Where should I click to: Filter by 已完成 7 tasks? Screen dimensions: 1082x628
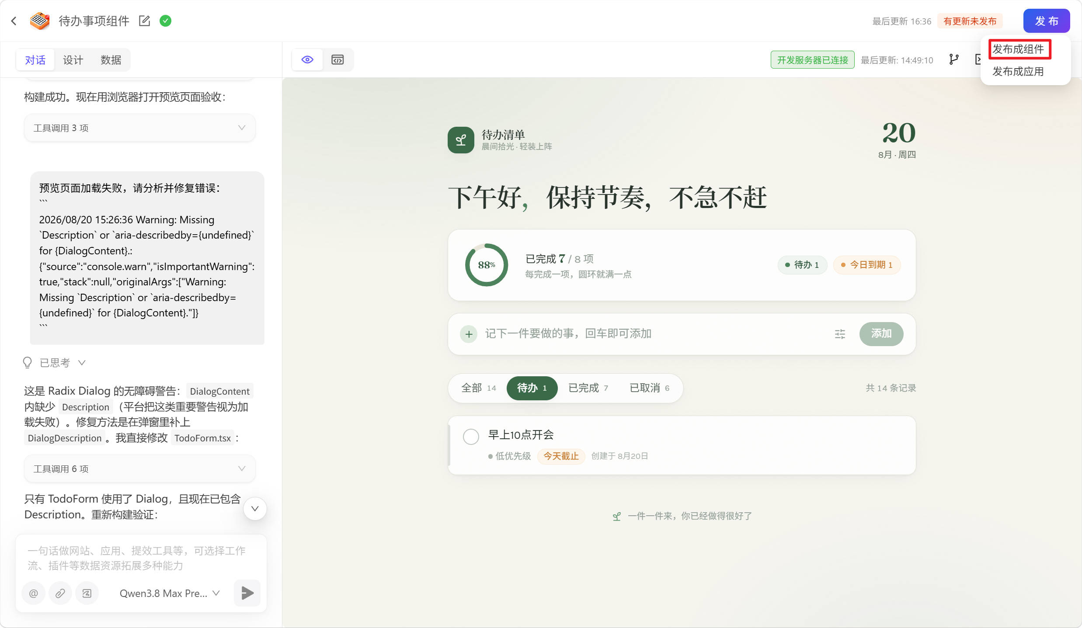coord(588,388)
